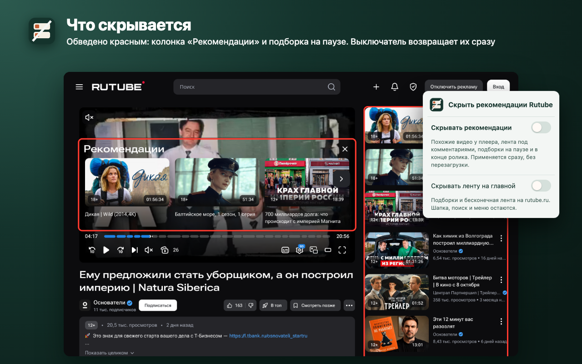Viewport: 582px width, 364px height.
Task: Open notifications bell
Action: 395,87
